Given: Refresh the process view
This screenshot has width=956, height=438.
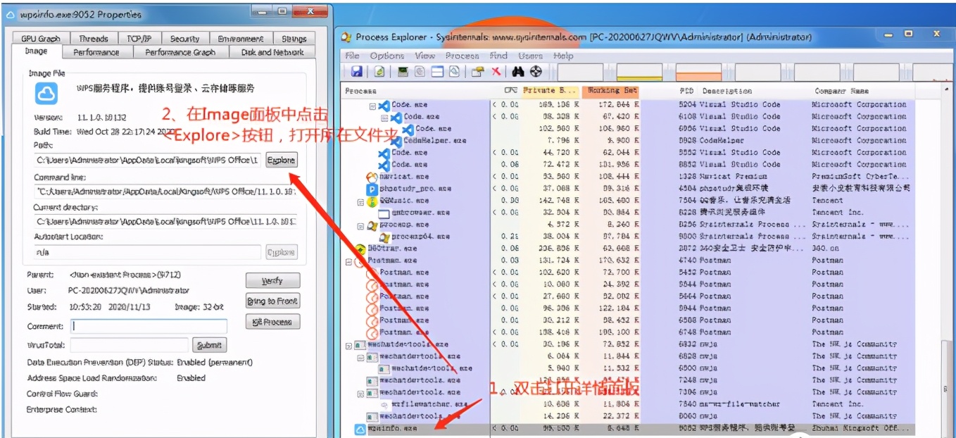Looking at the screenshot, I should 379,71.
